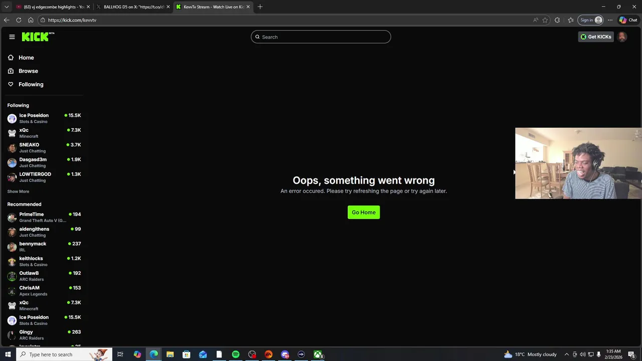
Task: Click the browser home icon
Action: (x=31, y=20)
